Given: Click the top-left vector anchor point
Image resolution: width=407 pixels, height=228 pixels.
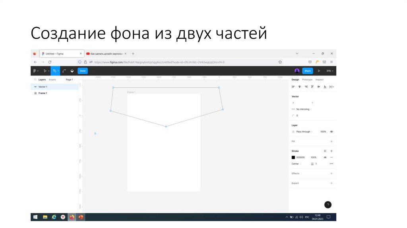Looking at the screenshot, I should click(x=113, y=88).
